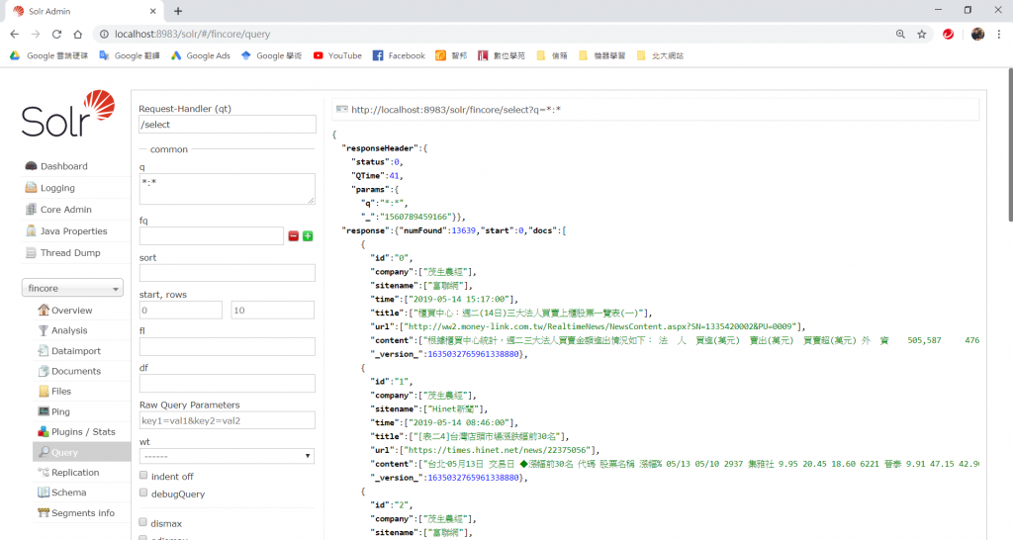
Task: Remove fq filter with red minus
Action: pos(293,236)
